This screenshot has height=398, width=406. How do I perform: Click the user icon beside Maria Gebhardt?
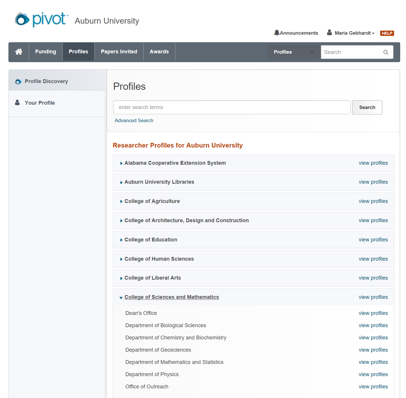click(x=329, y=32)
